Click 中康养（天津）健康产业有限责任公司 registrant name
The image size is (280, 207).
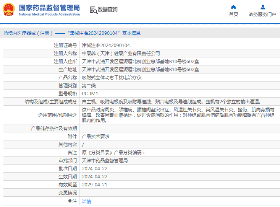tap(121, 54)
